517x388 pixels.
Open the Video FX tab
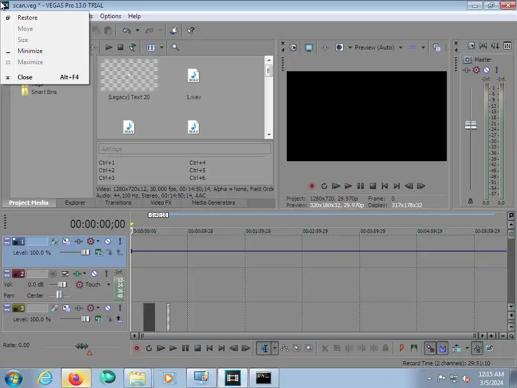(161, 203)
